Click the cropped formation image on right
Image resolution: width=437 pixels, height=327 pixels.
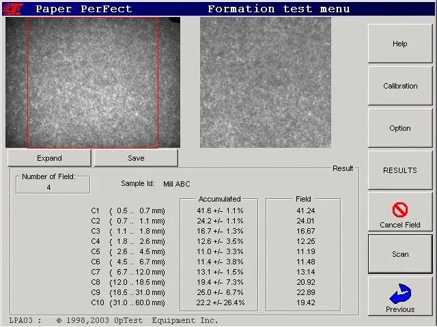(x=266, y=82)
